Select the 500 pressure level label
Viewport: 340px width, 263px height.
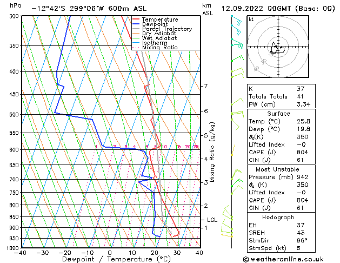[15, 115]
